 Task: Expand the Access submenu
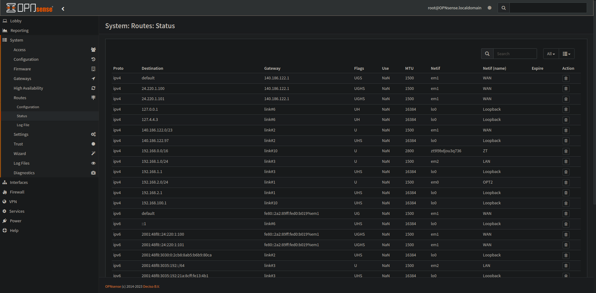point(49,50)
